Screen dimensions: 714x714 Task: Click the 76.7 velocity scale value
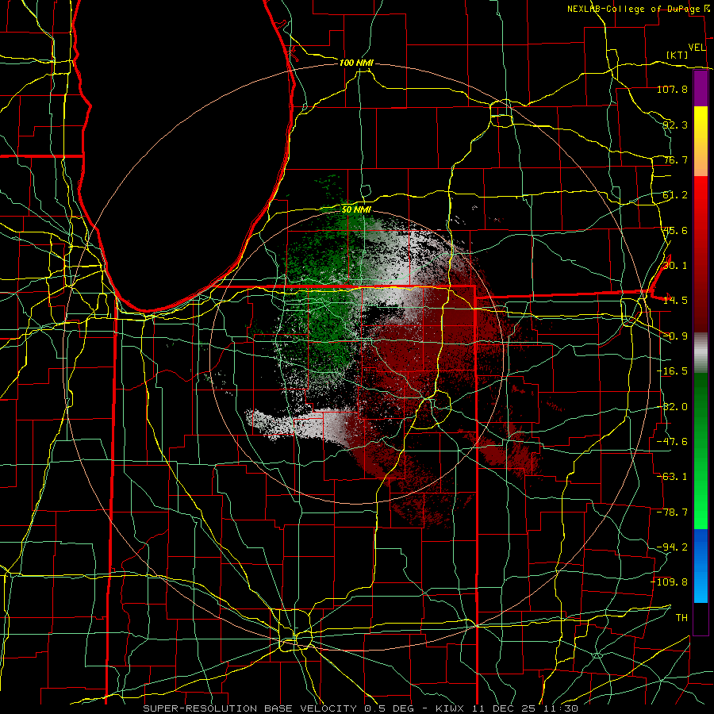(x=675, y=159)
